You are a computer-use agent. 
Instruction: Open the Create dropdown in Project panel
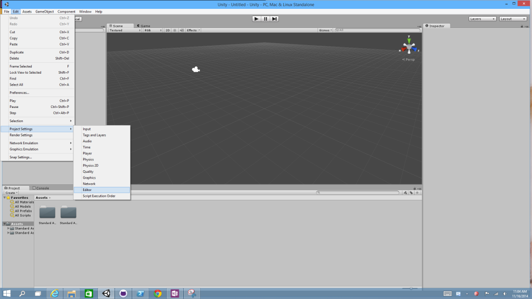pos(11,193)
